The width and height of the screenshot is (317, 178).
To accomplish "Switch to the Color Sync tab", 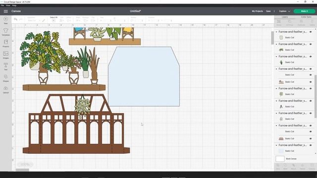I will (306, 17).
